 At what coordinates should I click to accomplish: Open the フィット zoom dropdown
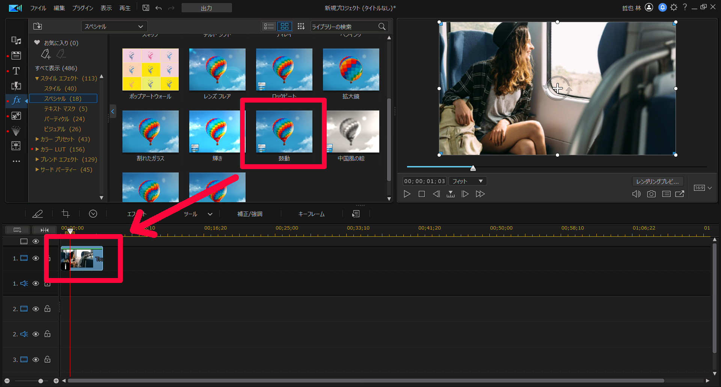pyautogui.click(x=467, y=181)
